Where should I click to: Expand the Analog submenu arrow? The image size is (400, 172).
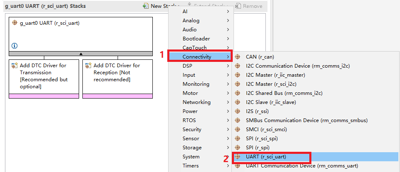228,21
